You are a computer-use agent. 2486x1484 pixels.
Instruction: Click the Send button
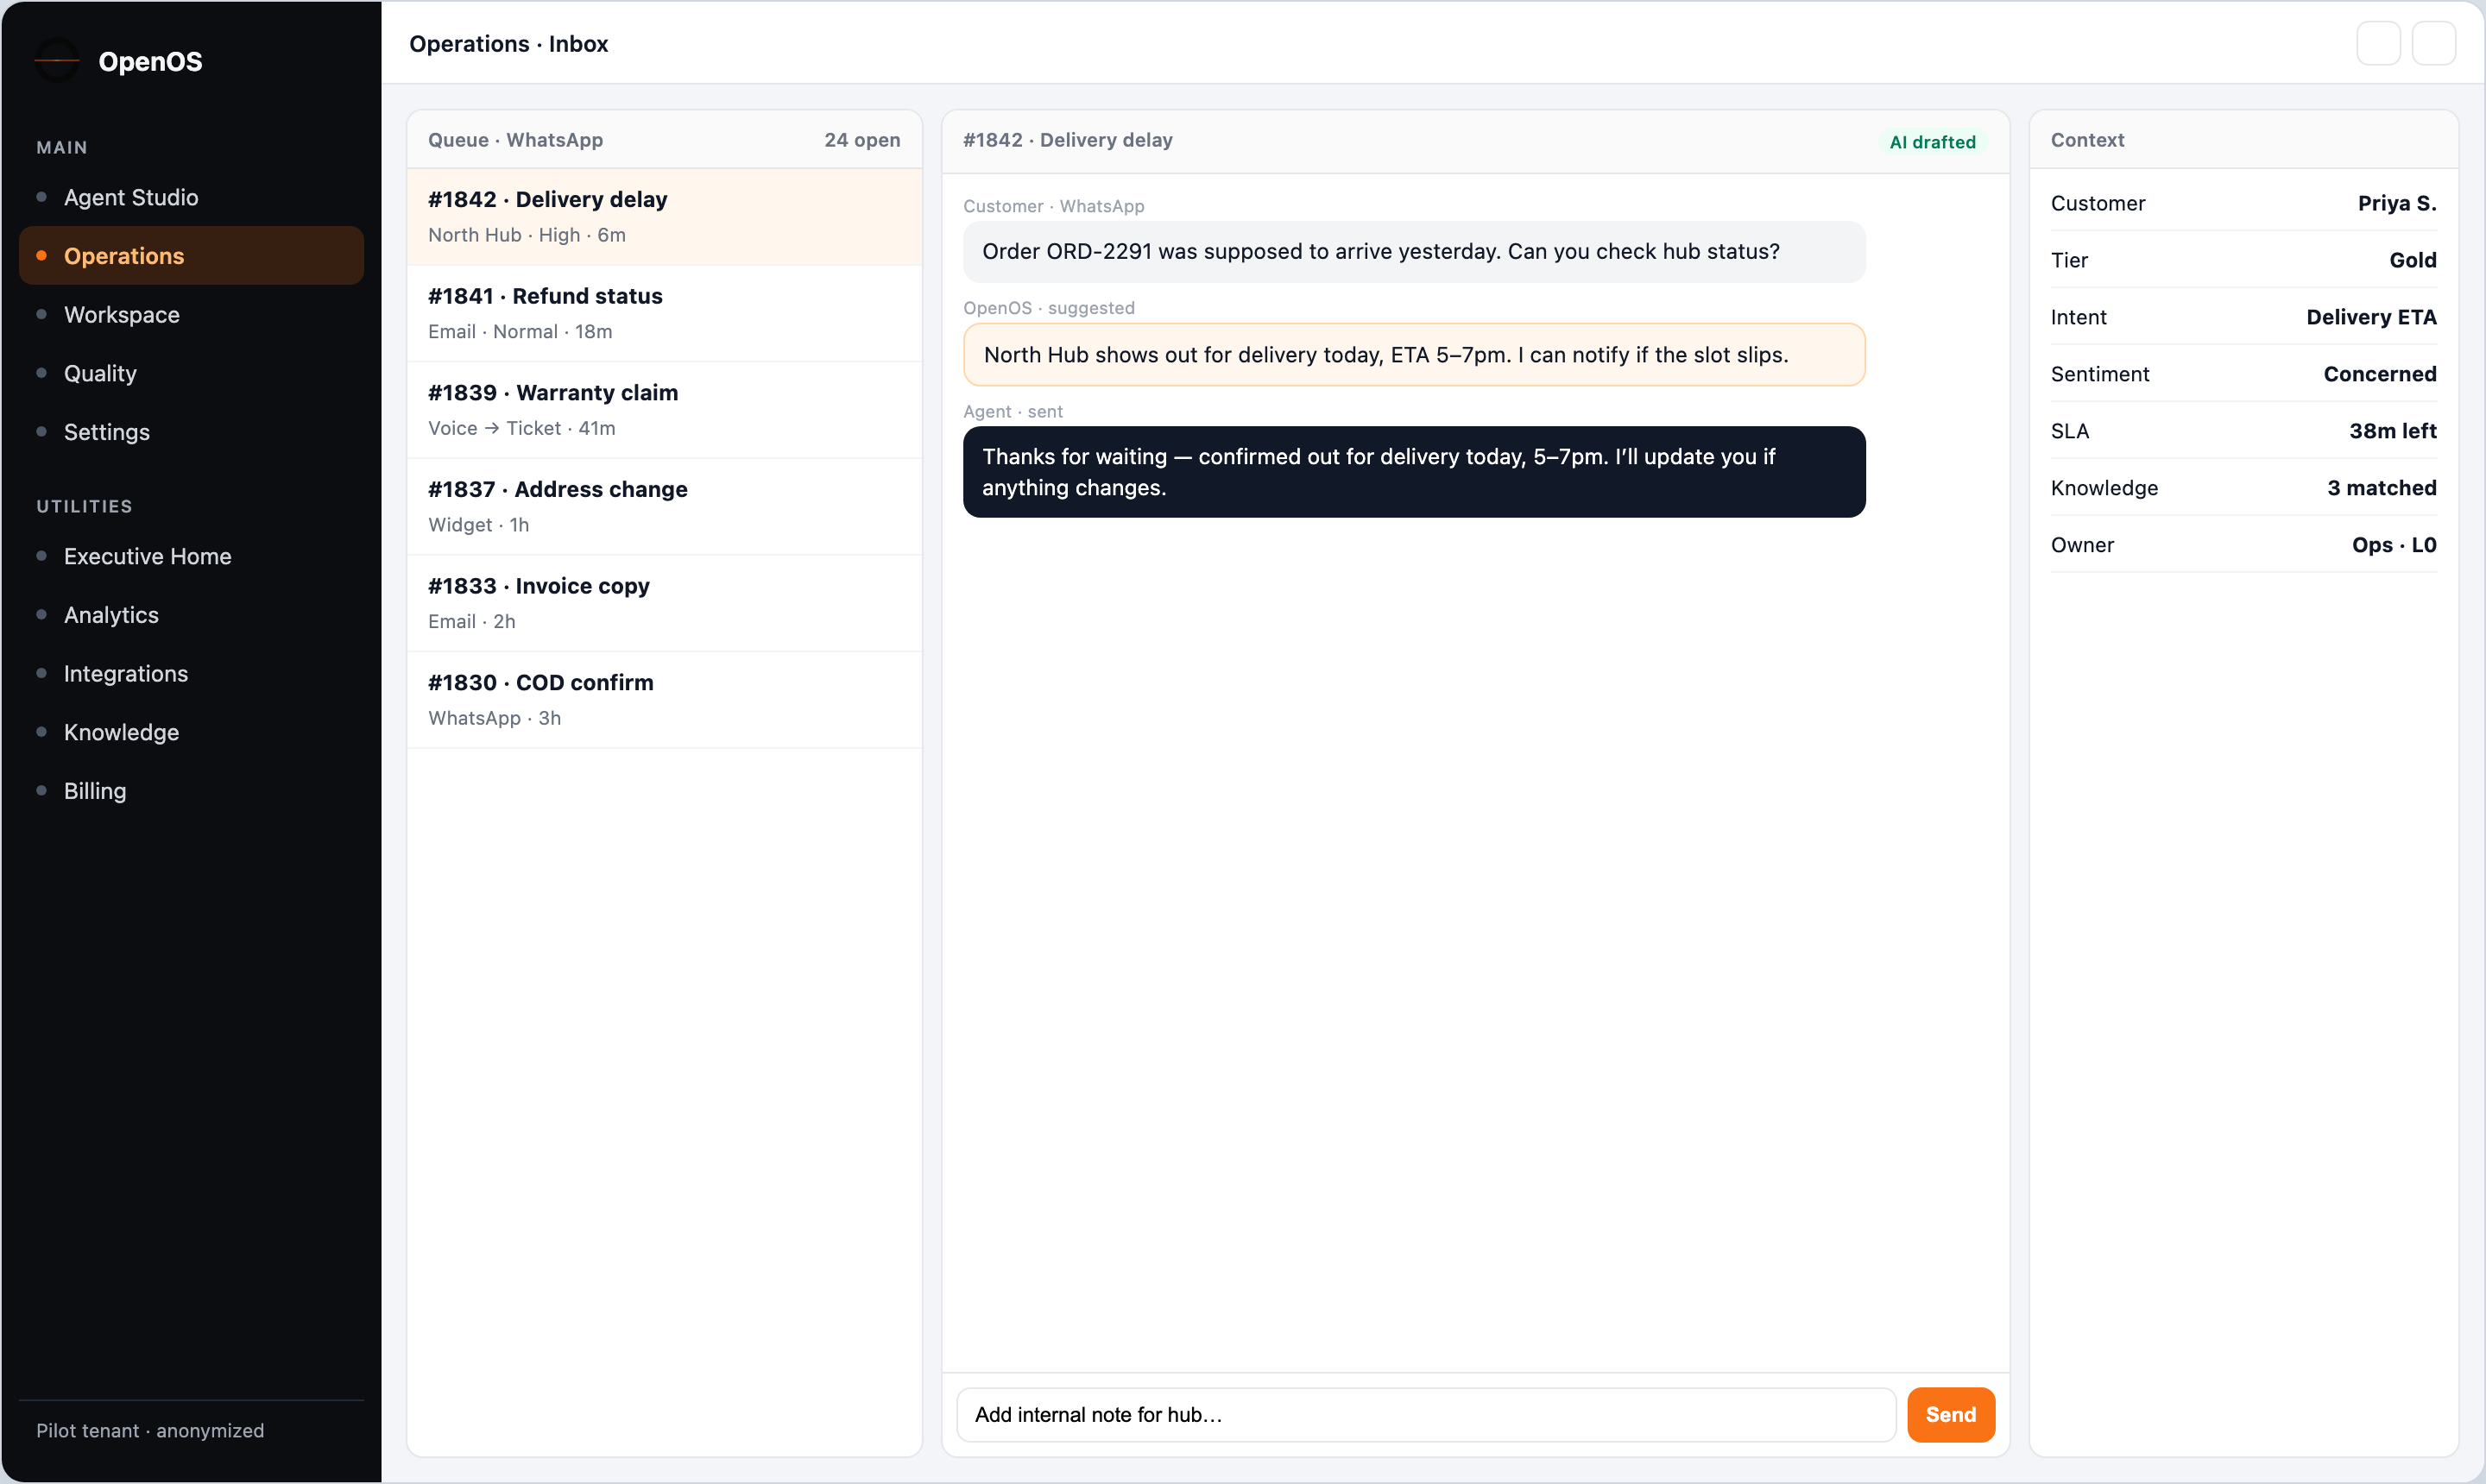coord(1951,1414)
